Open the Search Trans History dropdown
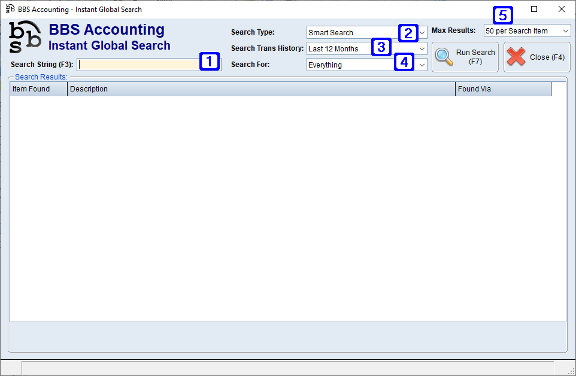Screen dimensions: 576x376 click(x=422, y=49)
